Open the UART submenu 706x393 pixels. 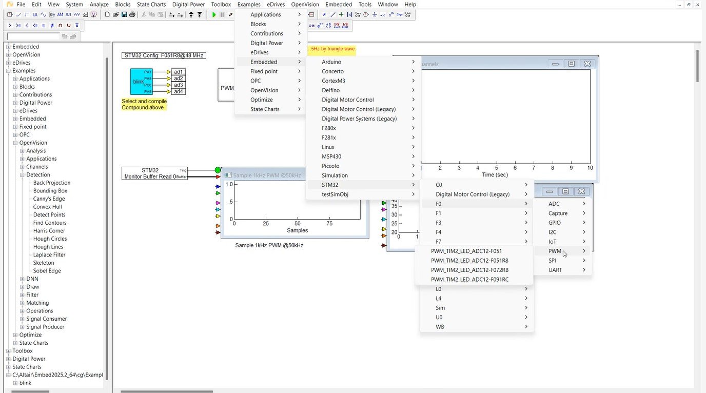pos(563,270)
